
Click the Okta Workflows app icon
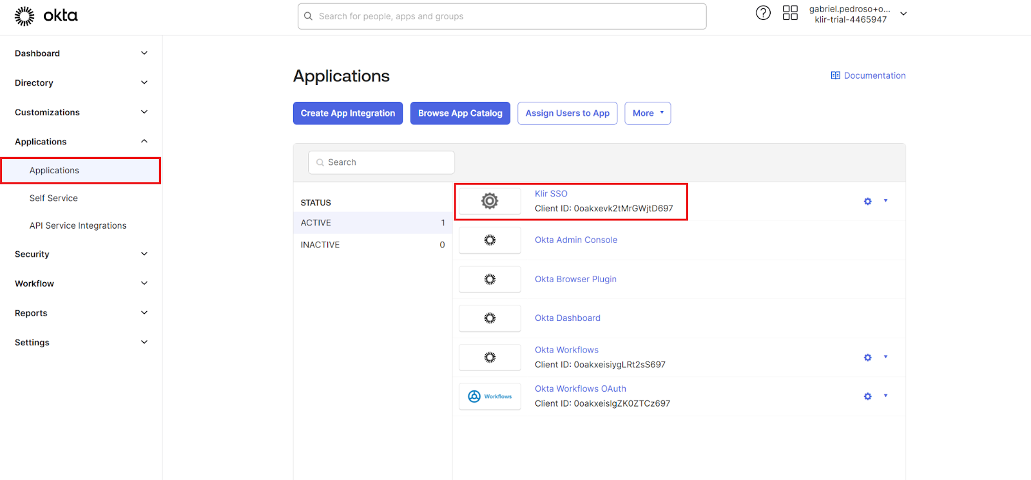pyautogui.click(x=490, y=357)
